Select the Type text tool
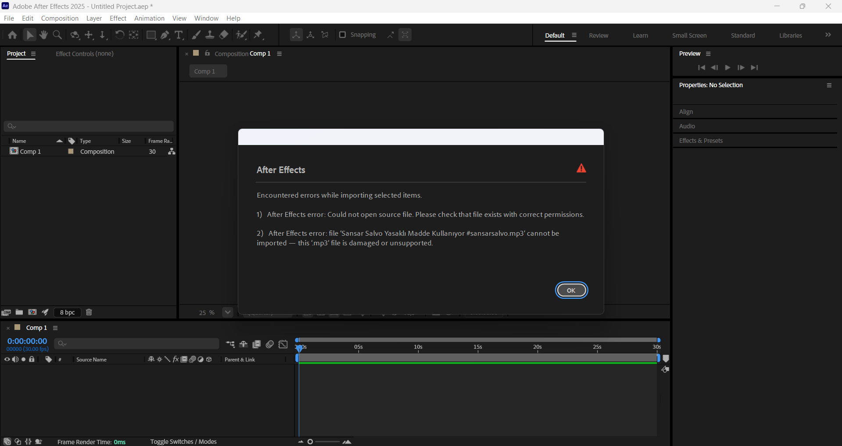This screenshot has height=446, width=842. (179, 35)
